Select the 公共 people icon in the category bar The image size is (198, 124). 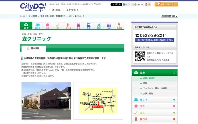[109, 26]
